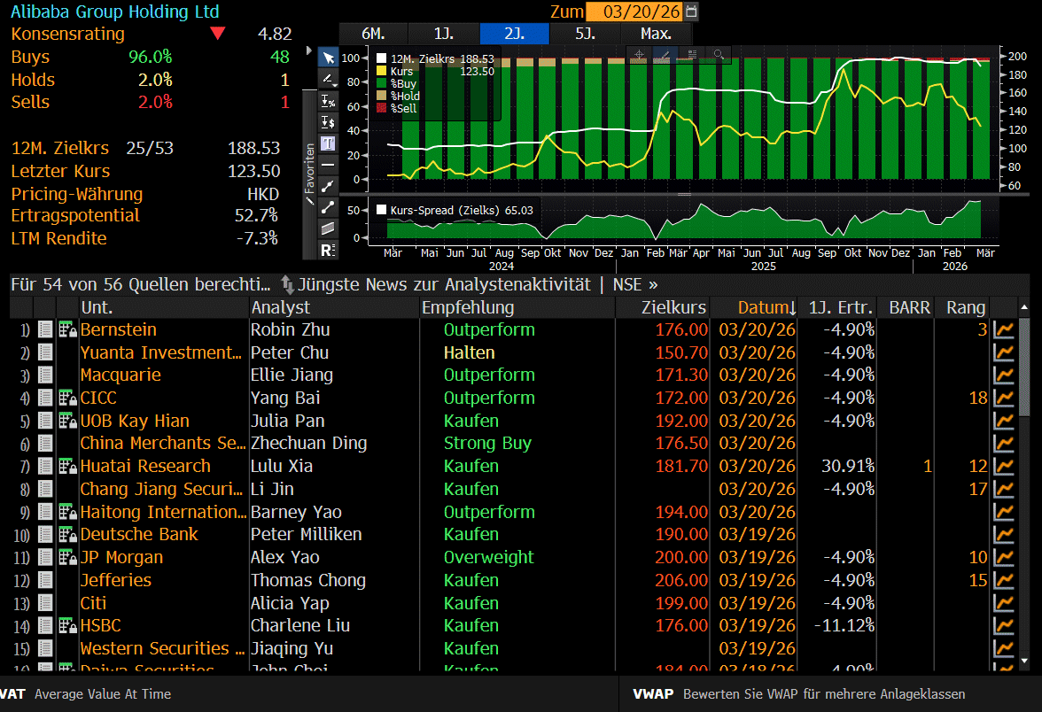Toggle the %Buy series in chart legend
This screenshot has width=1042, height=712.
click(x=383, y=83)
